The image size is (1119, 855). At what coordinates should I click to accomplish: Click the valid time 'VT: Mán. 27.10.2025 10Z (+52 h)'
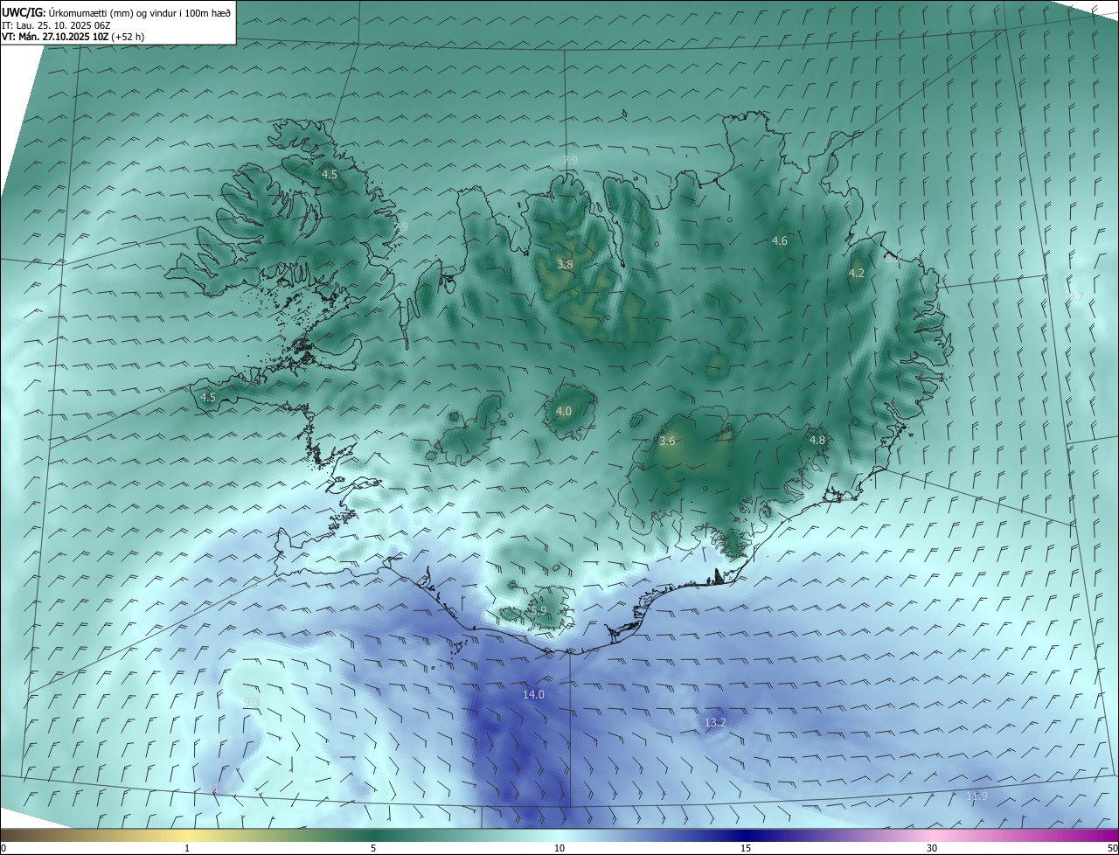73,37
